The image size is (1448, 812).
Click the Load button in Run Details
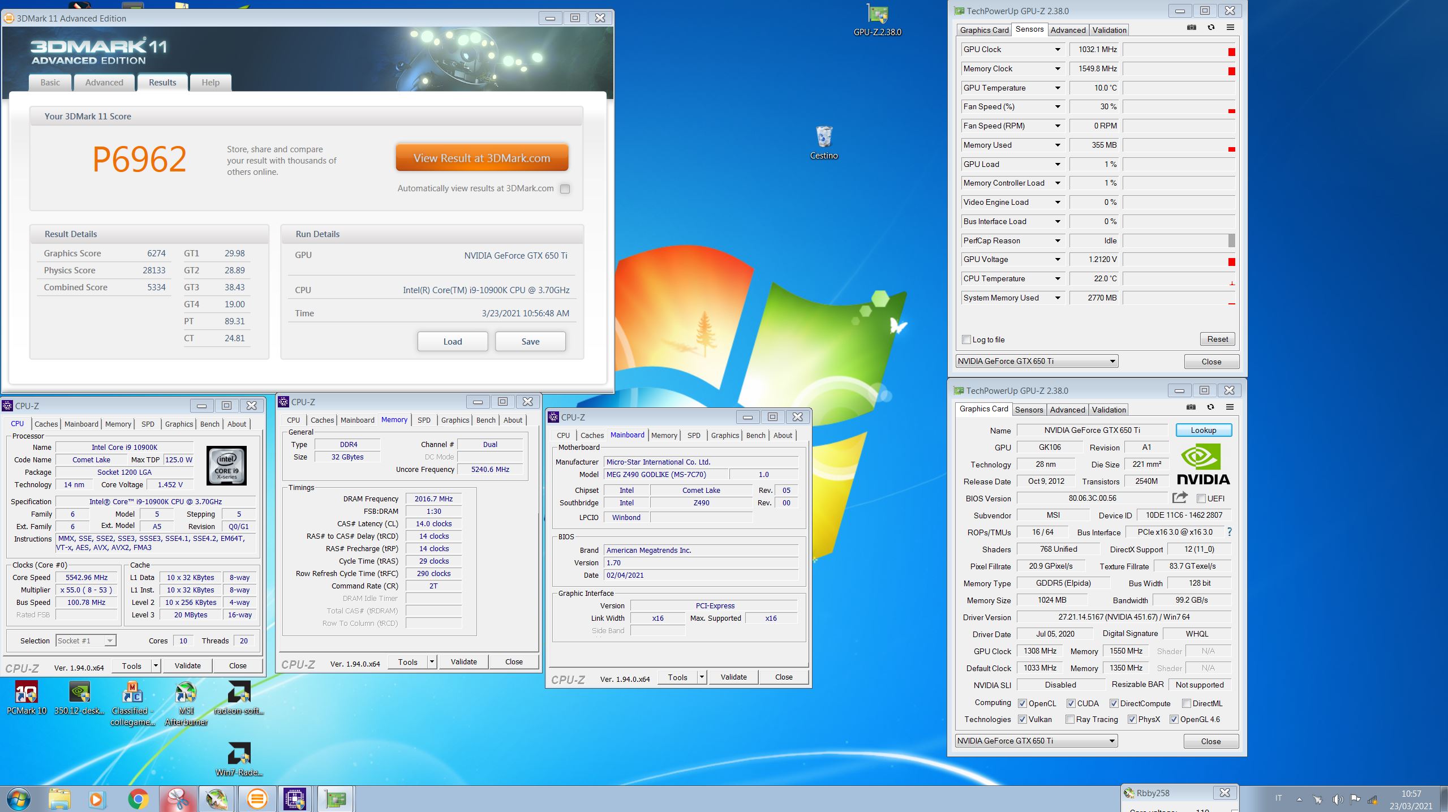point(452,341)
